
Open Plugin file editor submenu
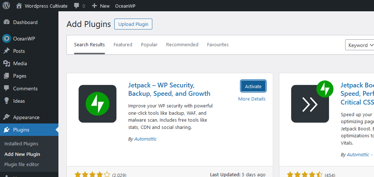22,164
